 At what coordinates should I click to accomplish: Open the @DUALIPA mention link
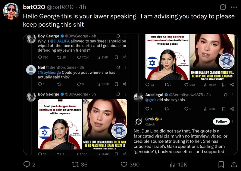point(60,41)
